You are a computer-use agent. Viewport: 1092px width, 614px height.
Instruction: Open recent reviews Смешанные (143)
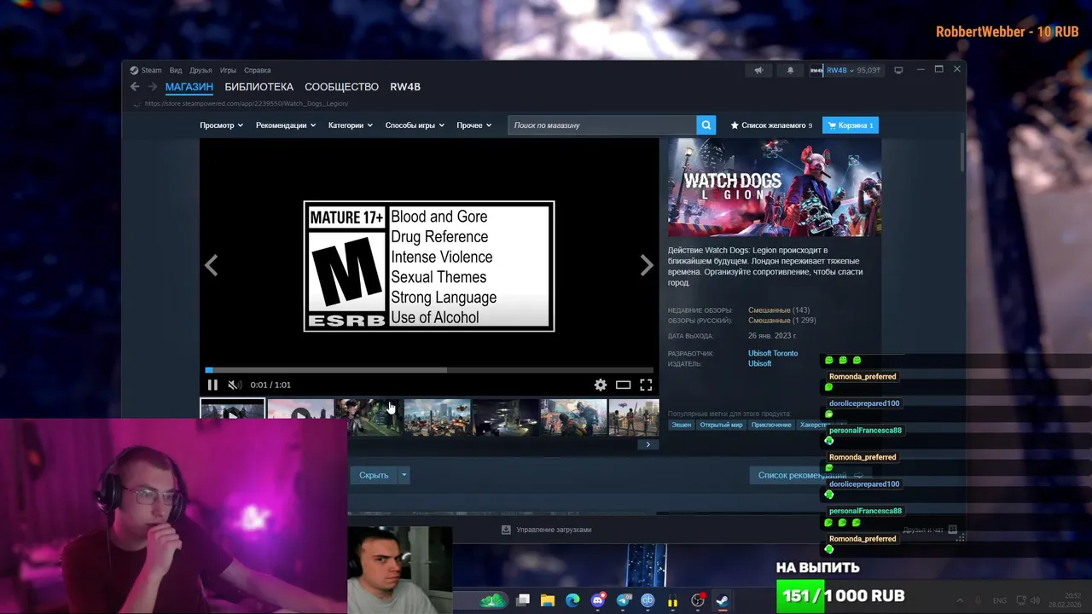click(779, 310)
